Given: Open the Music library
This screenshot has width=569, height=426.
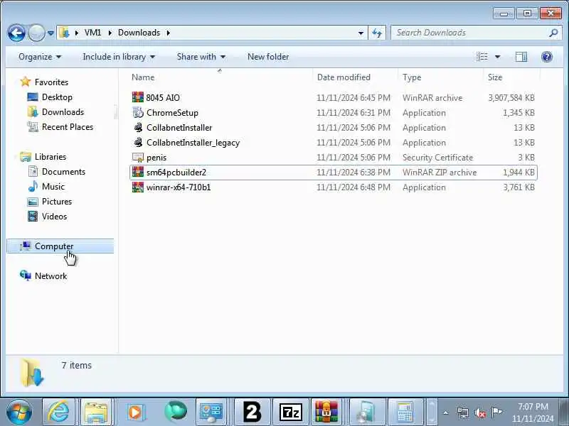Looking at the screenshot, I should tap(53, 187).
